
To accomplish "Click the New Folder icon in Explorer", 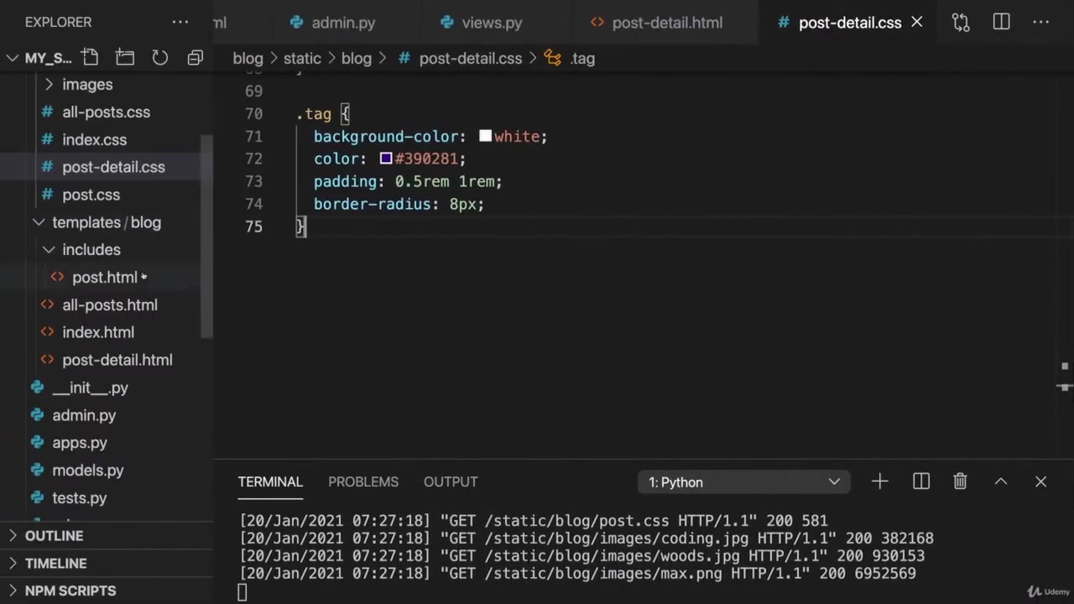I will tap(125, 58).
